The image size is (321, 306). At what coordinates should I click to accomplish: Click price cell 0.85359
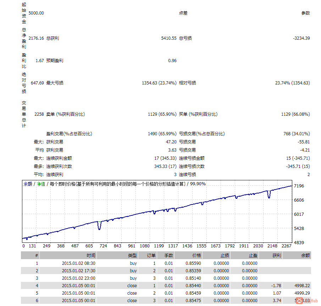point(193,271)
